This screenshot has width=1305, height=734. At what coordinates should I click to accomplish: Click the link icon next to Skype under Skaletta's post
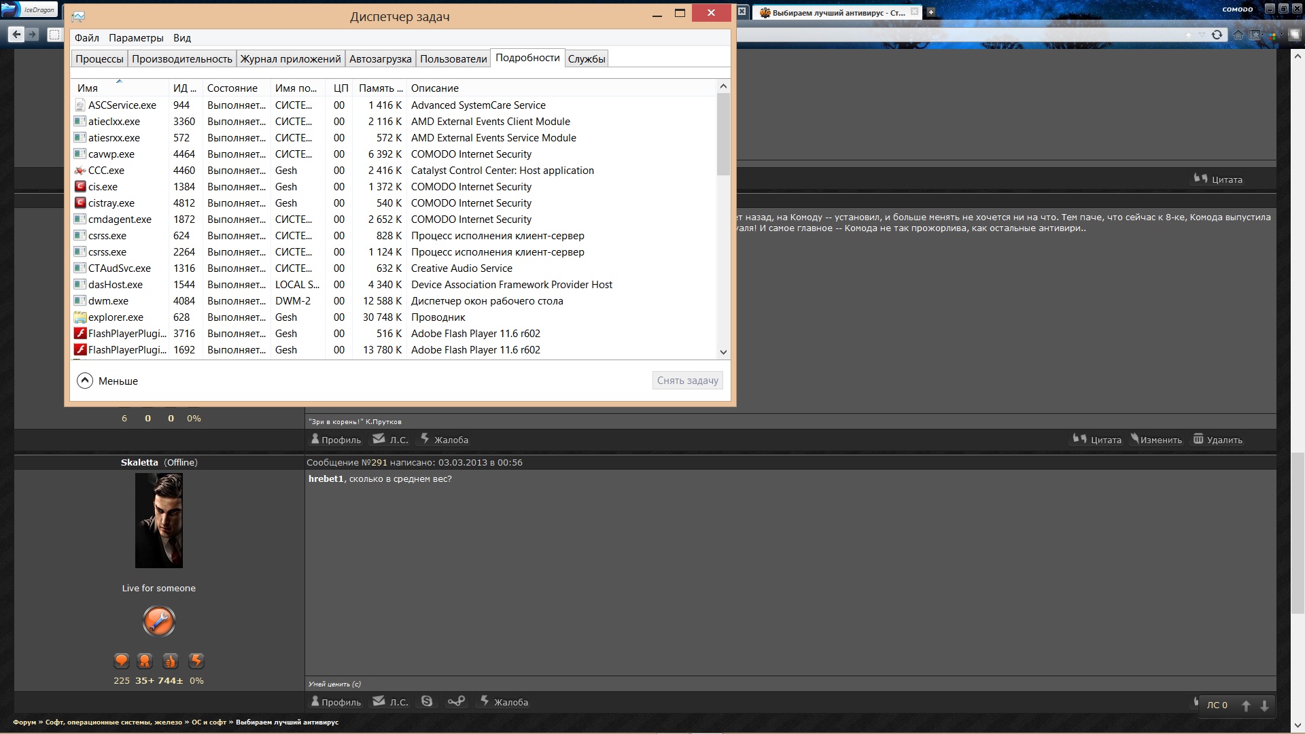(456, 701)
